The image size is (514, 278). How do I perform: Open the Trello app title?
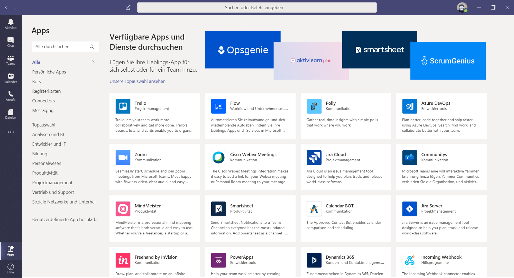pyautogui.click(x=140, y=103)
